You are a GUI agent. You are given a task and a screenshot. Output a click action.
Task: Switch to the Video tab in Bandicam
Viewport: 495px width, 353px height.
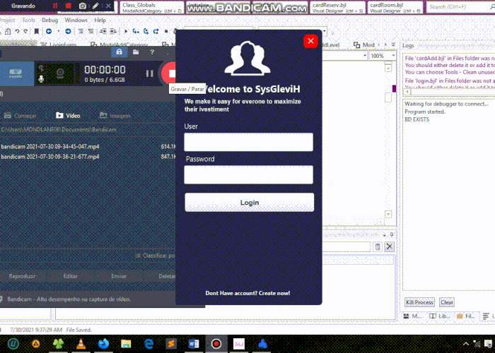[x=68, y=116]
